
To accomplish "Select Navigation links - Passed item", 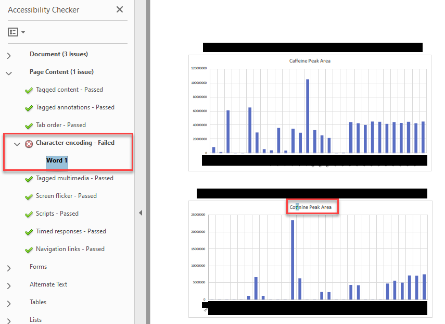I will tap(70, 249).
